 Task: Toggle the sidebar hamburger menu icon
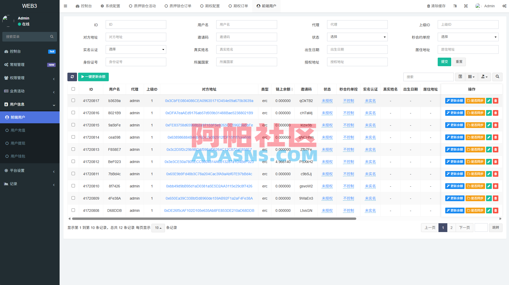click(65, 6)
